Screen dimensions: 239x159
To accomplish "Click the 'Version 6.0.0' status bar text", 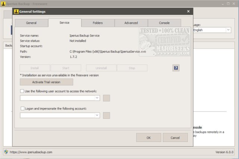I will click(x=224, y=152).
